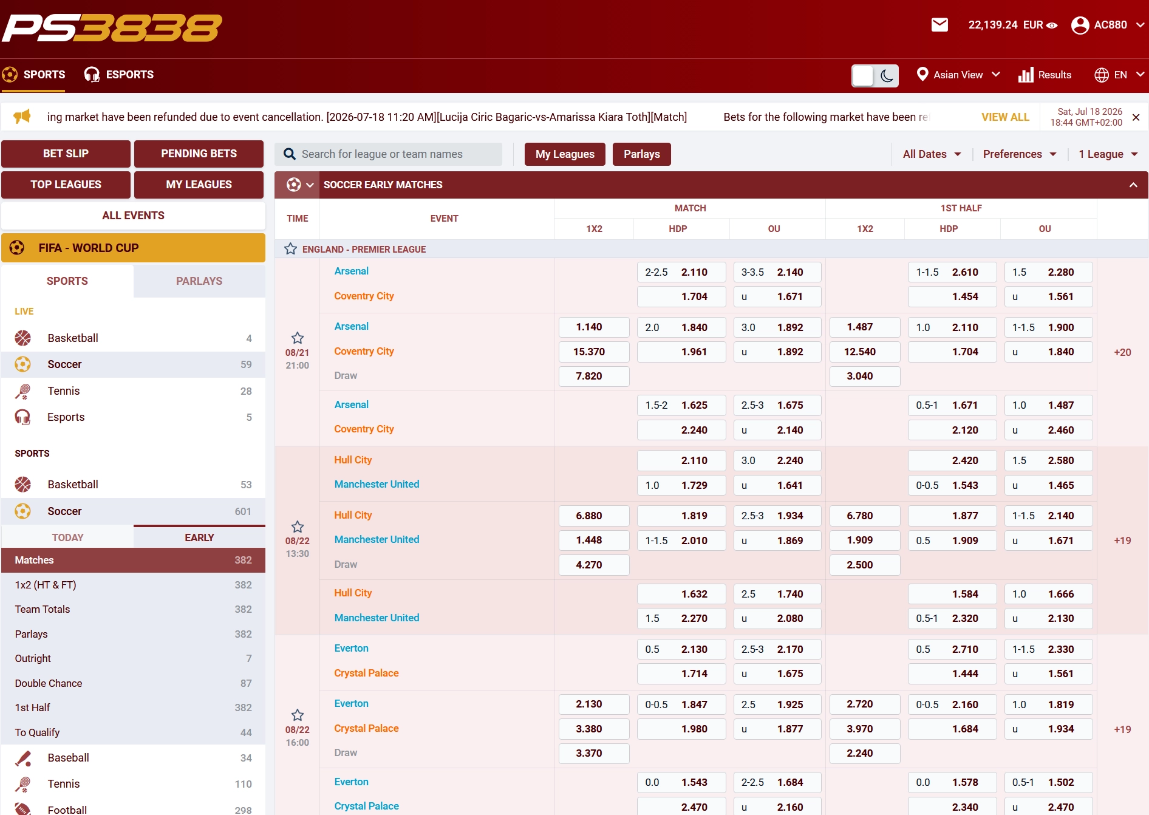
Task: Open the 1 League dropdown
Action: pos(1108,154)
